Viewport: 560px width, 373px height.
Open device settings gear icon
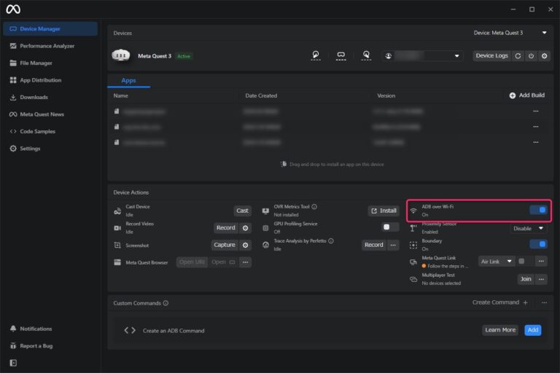[544, 55]
